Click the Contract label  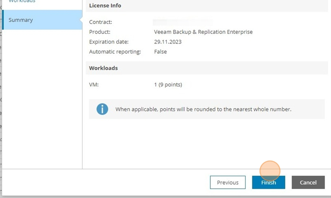100,22
